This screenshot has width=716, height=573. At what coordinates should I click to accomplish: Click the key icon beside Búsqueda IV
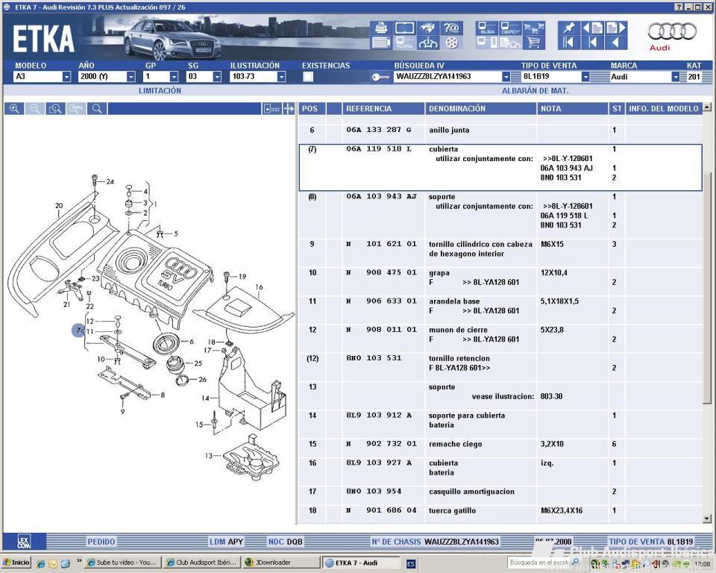380,77
